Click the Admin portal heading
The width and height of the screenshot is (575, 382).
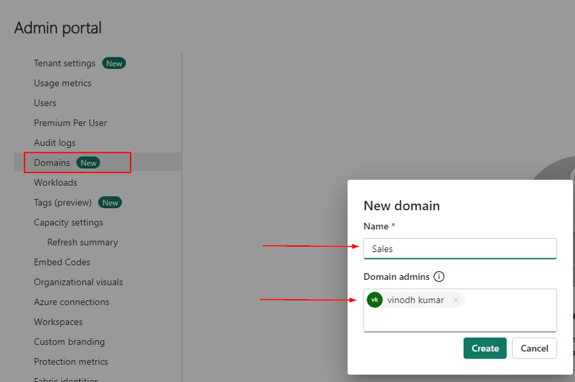point(57,28)
